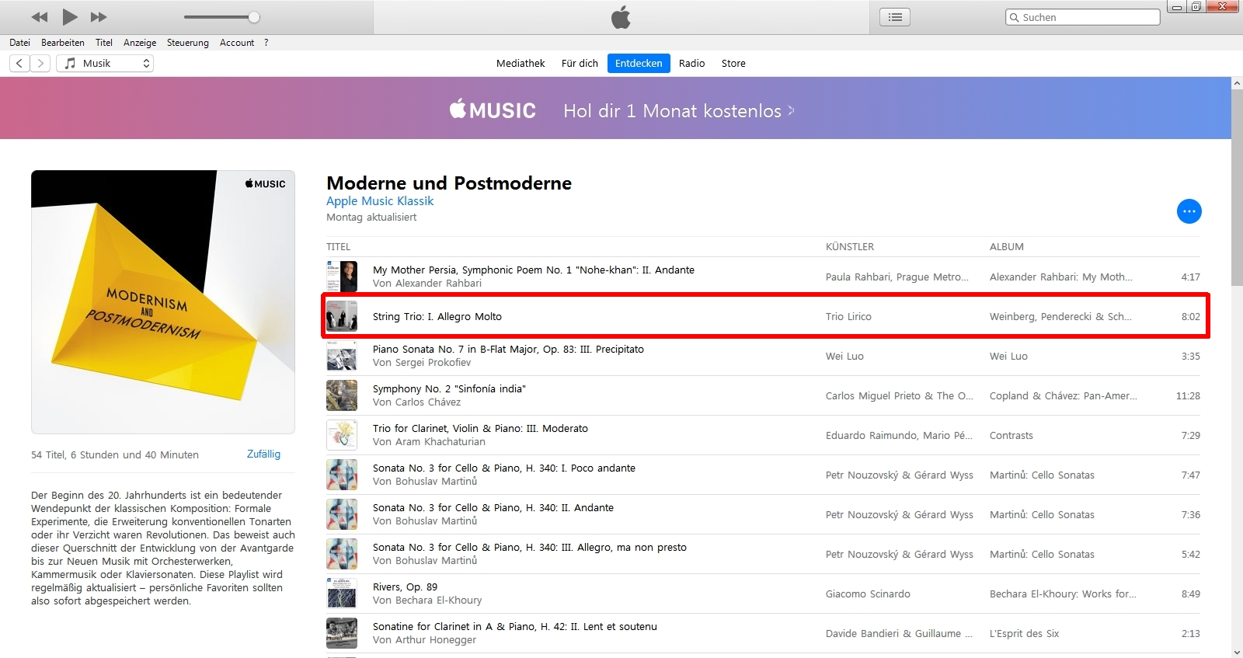Screen dimensions: 1243x658
Task: Click Zufällig to shuffle the playlist
Action: (263, 454)
